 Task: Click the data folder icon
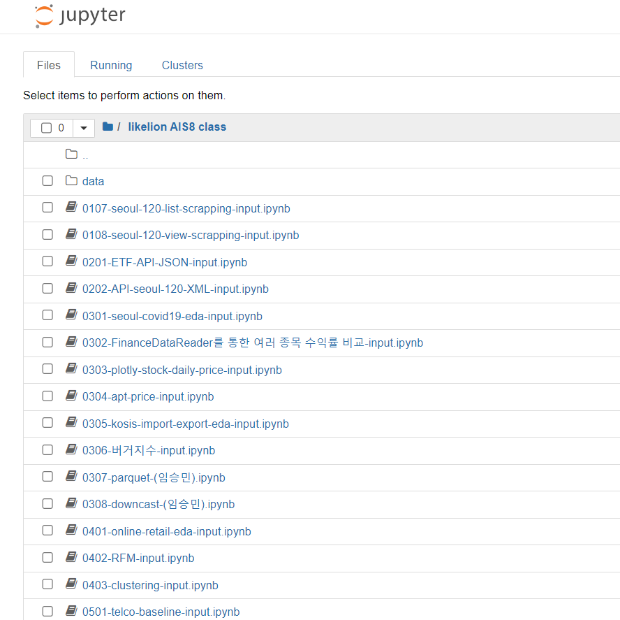71,180
